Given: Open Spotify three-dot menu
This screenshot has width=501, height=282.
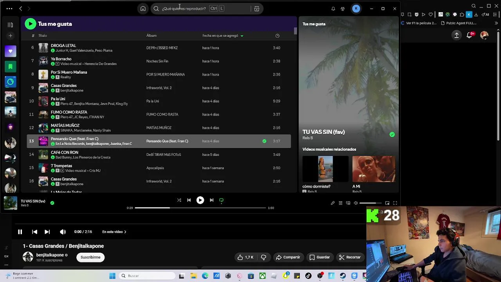Looking at the screenshot, I should (x=9, y=9).
